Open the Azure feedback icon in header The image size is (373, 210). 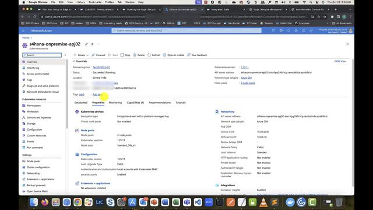tap(311, 31)
